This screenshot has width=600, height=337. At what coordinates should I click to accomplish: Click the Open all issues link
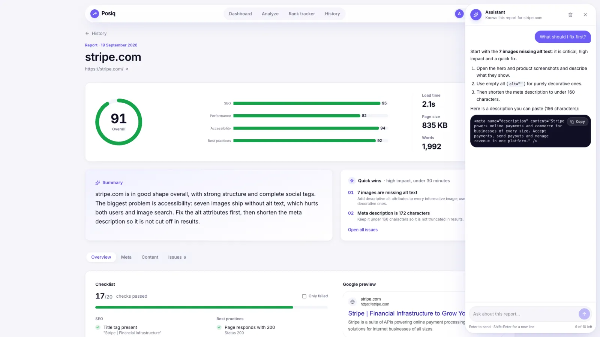pos(363,230)
